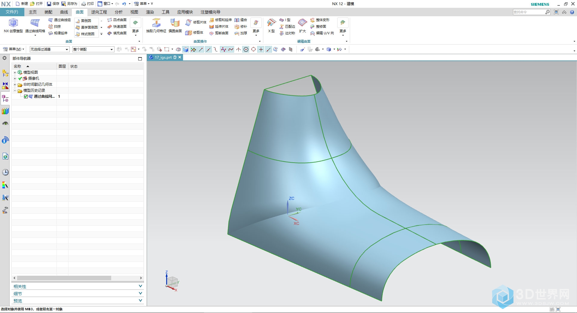Click the 查找命令 search field
The image size is (577, 313).
tap(529, 12)
